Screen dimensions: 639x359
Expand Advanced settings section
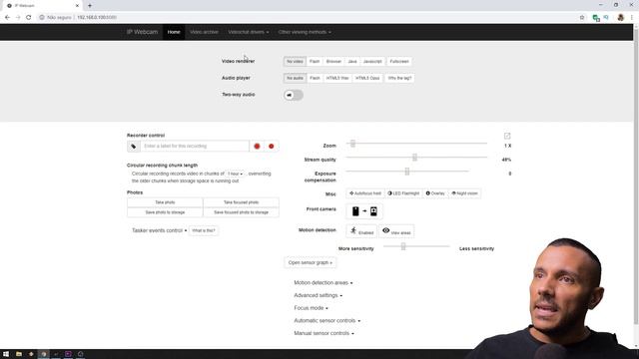(318, 295)
